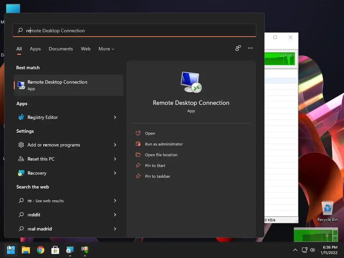Click the Open icon in the preview pane
This screenshot has width=344, height=258.
[138, 133]
